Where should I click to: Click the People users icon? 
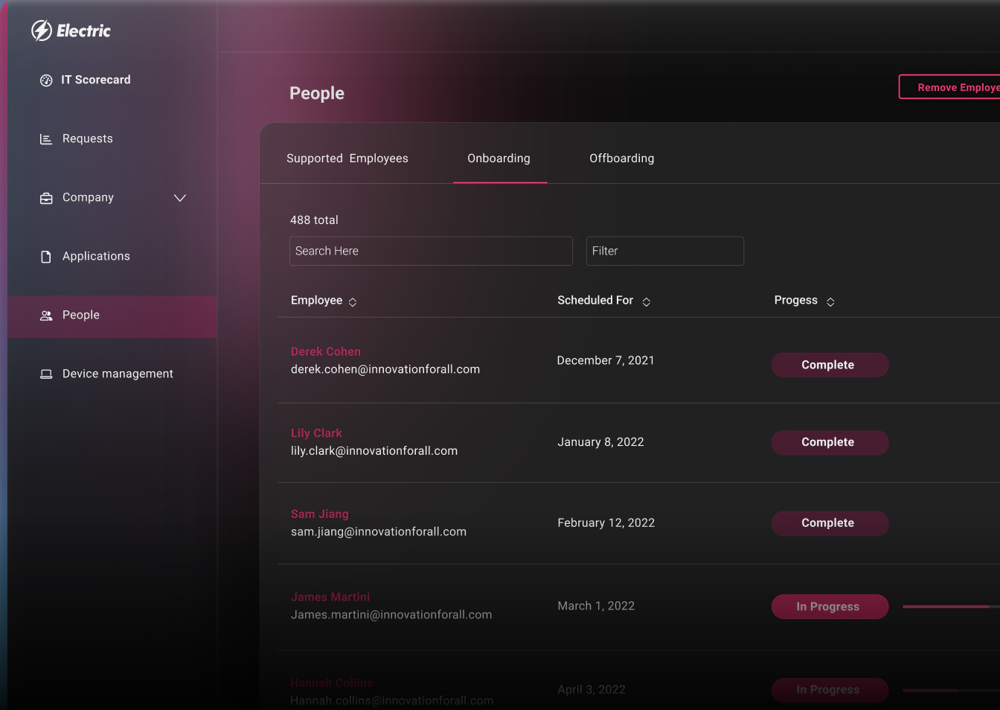(x=46, y=316)
